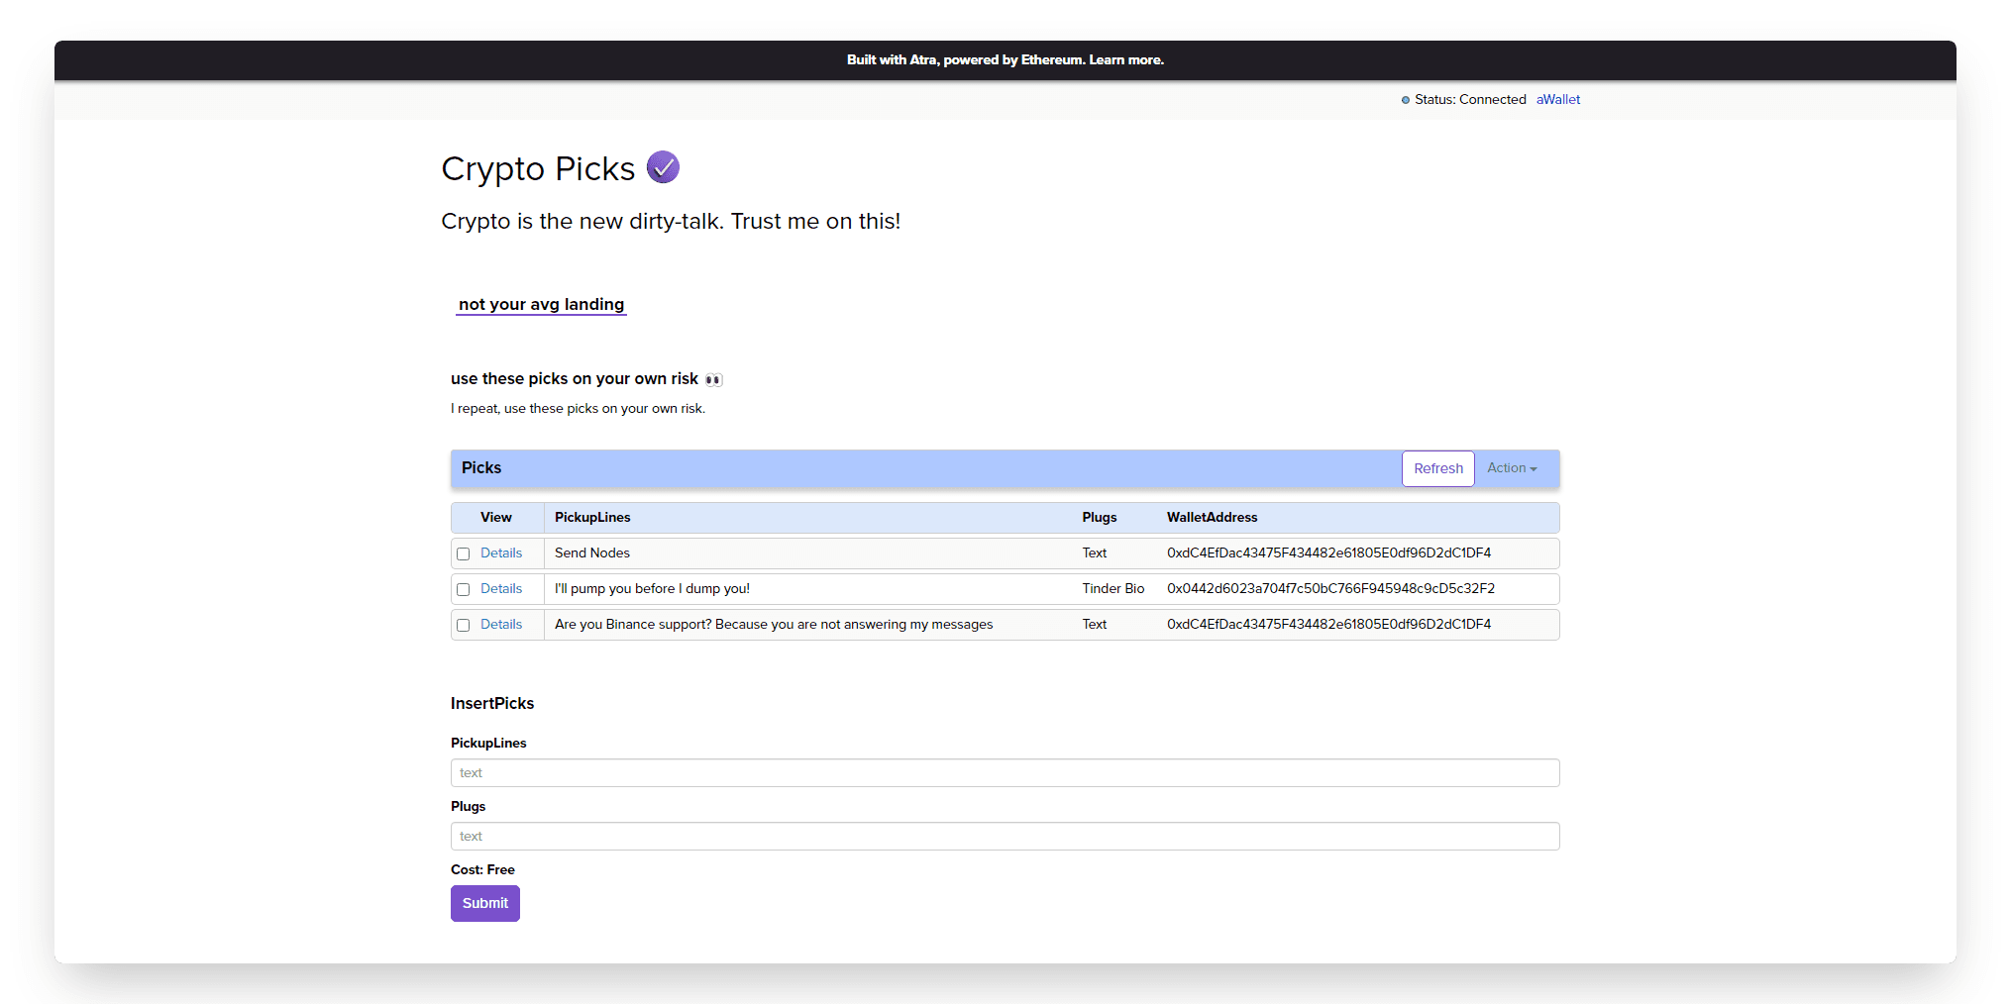Focus the PickupLines text input

pos(1005,773)
